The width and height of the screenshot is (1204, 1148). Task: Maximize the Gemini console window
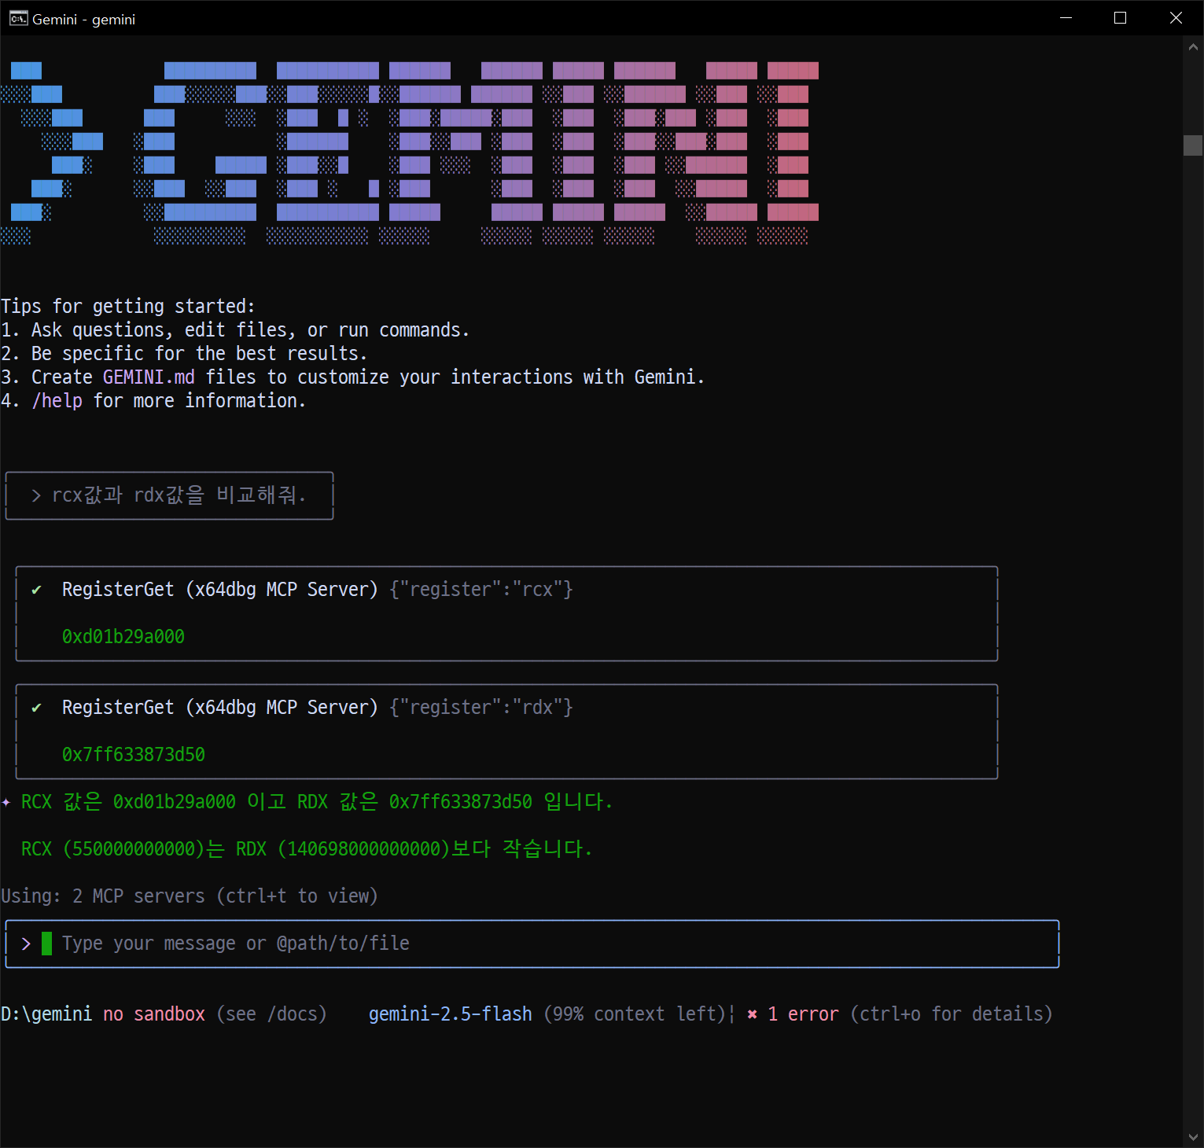pos(1121,18)
